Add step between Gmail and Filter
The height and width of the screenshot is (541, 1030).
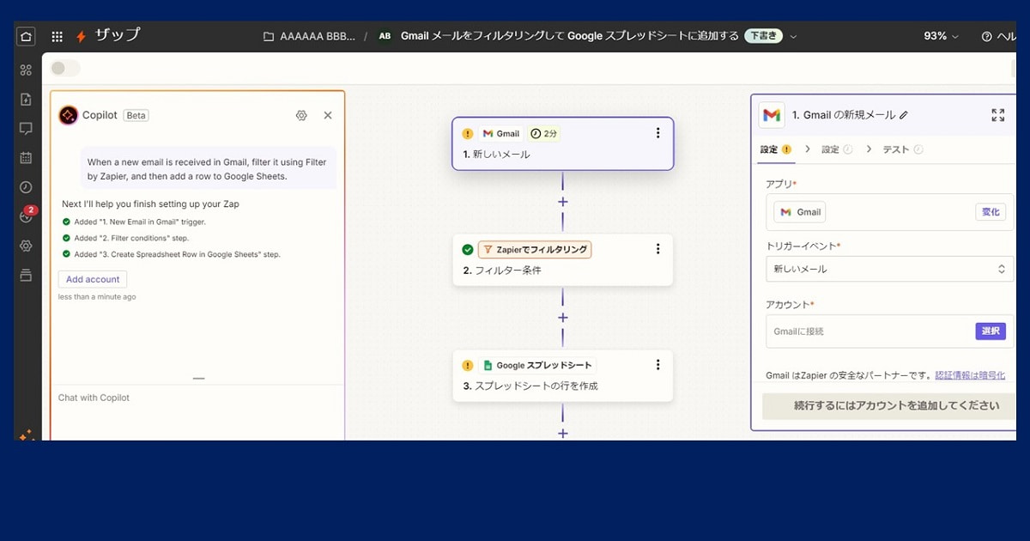[x=563, y=202]
